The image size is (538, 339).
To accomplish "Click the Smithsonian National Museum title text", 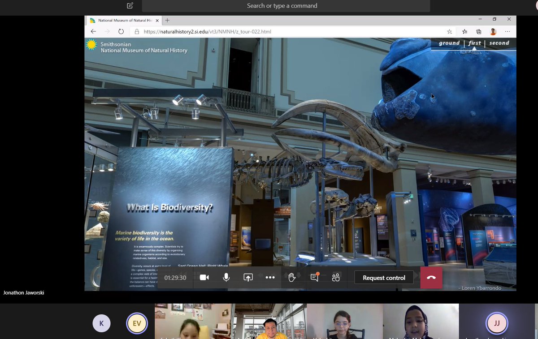I will point(144,47).
